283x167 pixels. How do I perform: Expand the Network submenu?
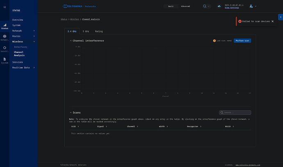pyautogui.click(x=34, y=31)
